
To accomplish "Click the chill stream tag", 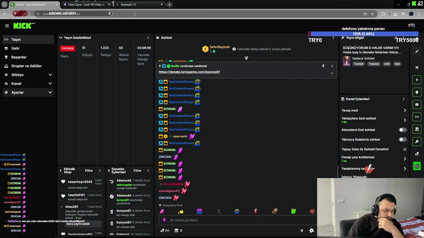I will click(387, 64).
